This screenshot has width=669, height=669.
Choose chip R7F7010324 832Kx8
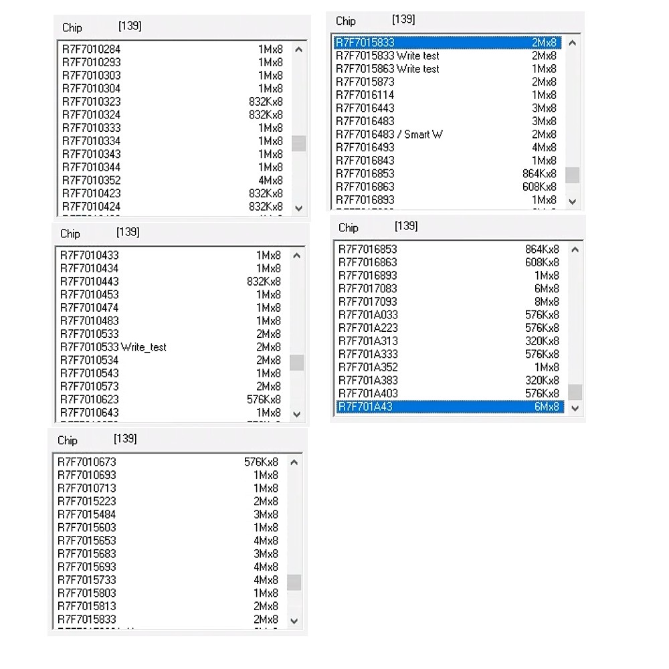click(x=92, y=114)
